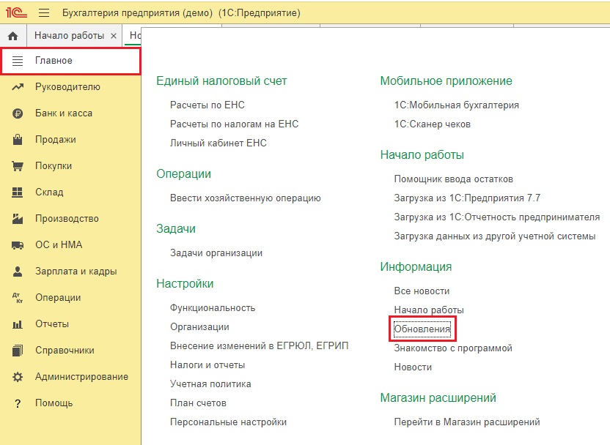This screenshot has width=610, height=445.
Task: Open the План счетов link
Action: pos(198,403)
